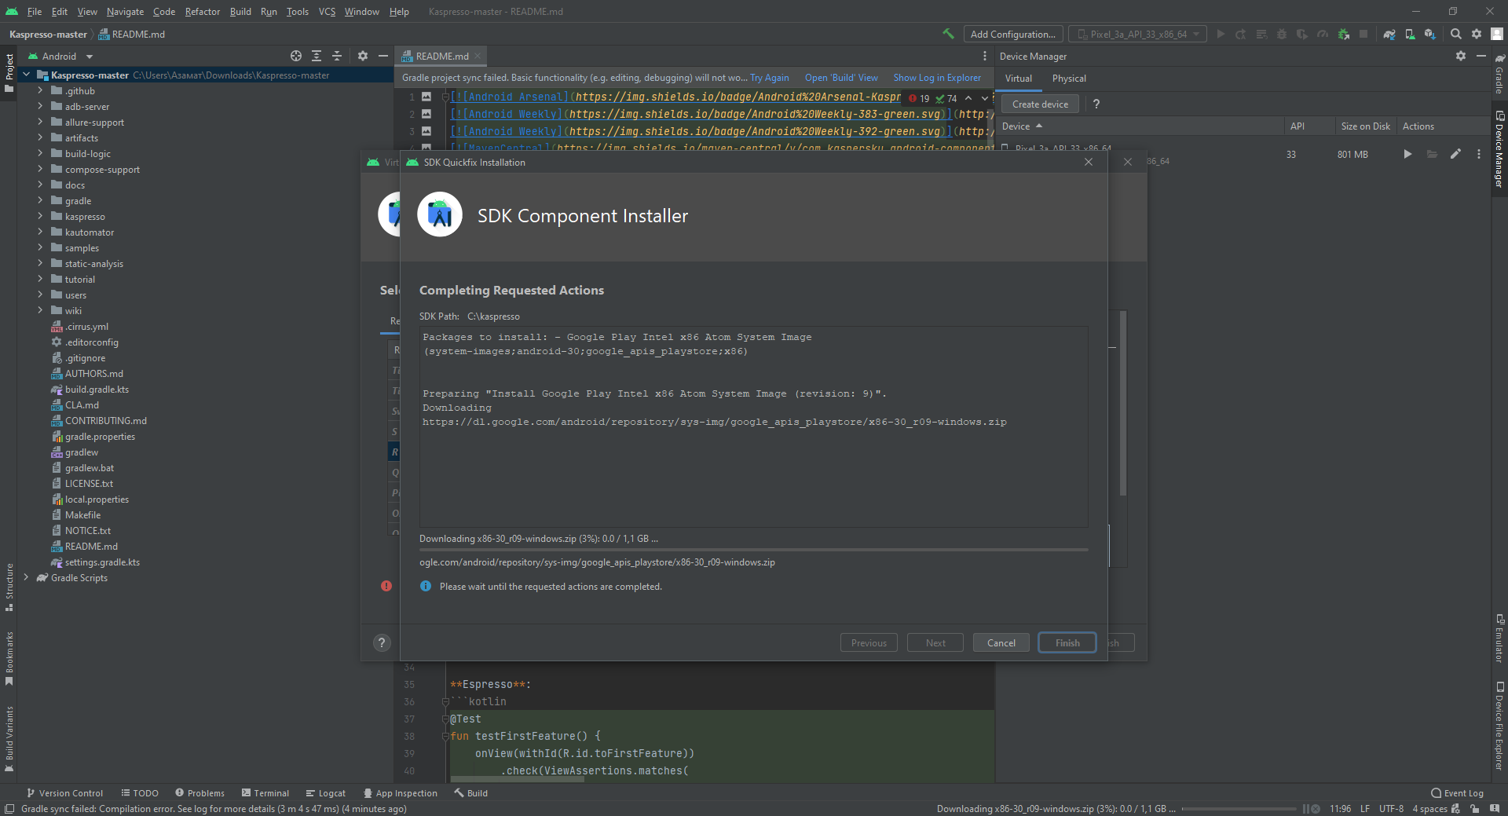Click the Create device button
Screen dimensions: 1508x816
1040,104
